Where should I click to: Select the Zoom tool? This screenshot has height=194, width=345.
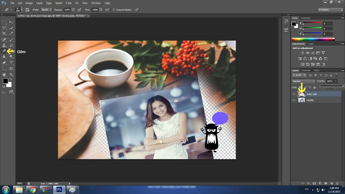point(11,75)
